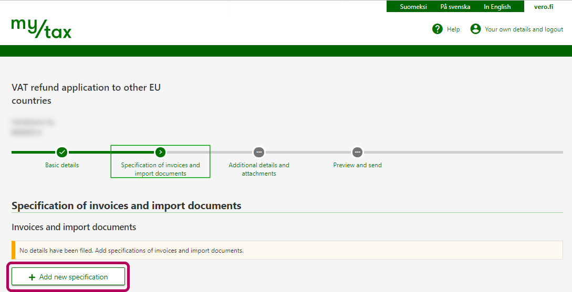Open Your own details and logout
This screenshot has height=292, width=572.
524,29
